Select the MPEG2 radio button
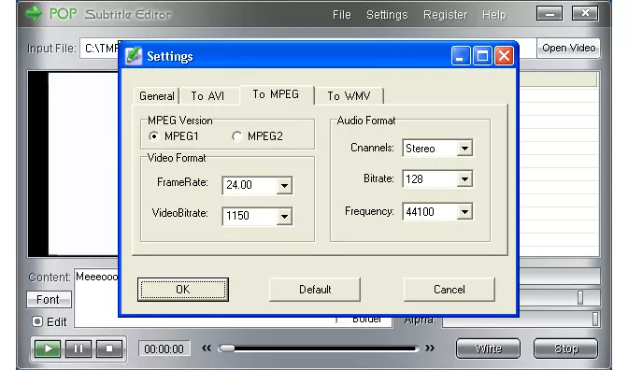Image resolution: width=628 pixels, height=370 pixels. 236,136
